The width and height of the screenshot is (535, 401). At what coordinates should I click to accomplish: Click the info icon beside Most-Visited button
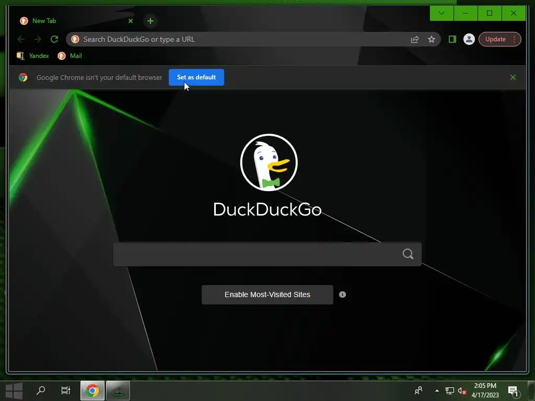pos(343,294)
